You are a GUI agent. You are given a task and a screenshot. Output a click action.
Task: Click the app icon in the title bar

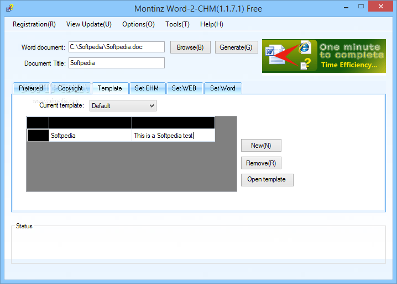click(9, 8)
